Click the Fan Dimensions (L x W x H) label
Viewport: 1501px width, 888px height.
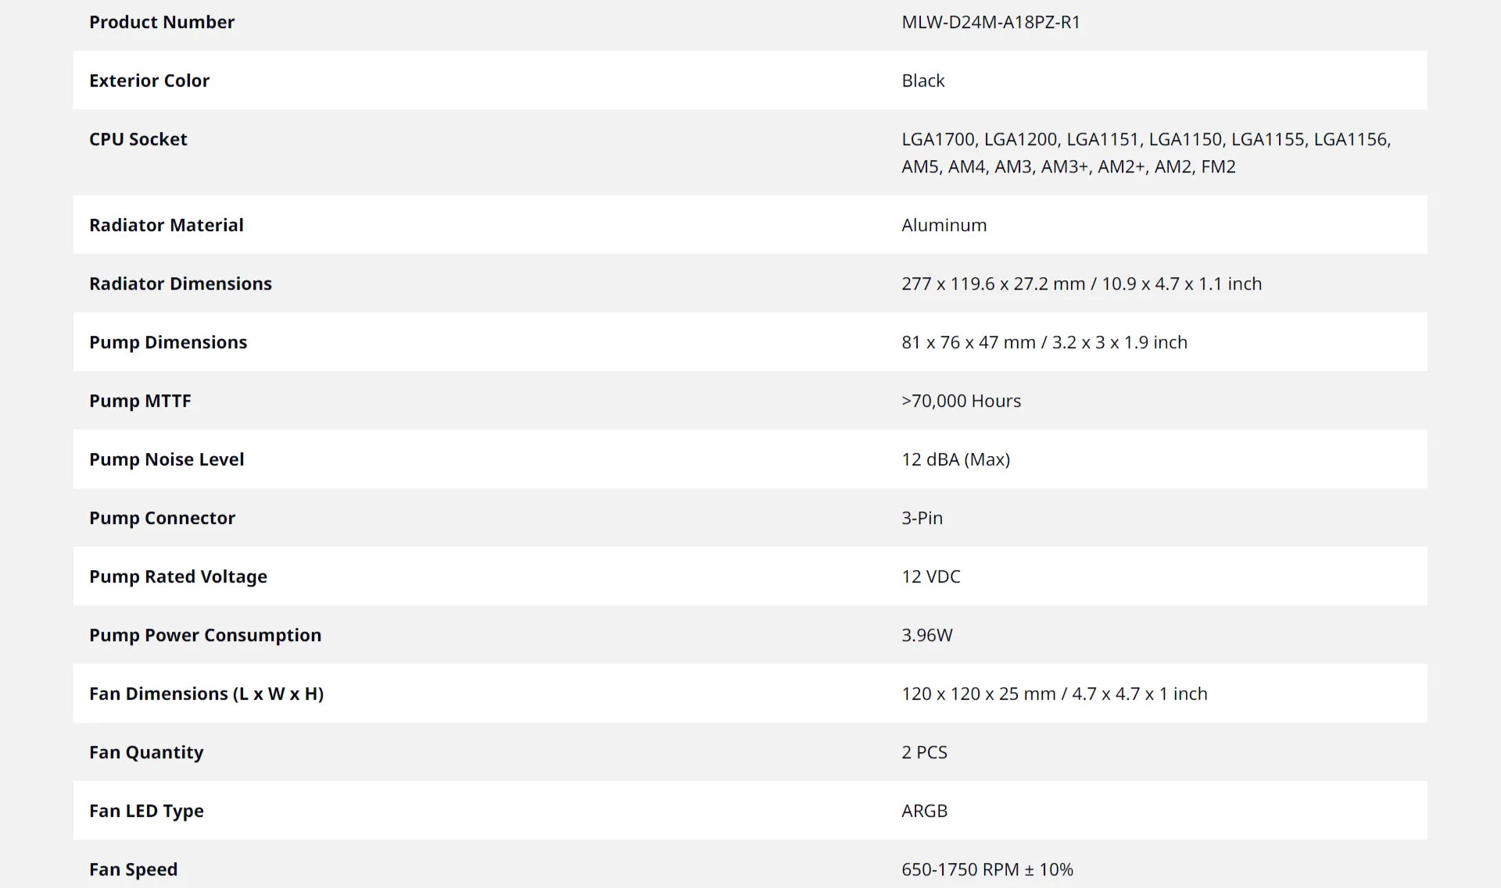206,694
